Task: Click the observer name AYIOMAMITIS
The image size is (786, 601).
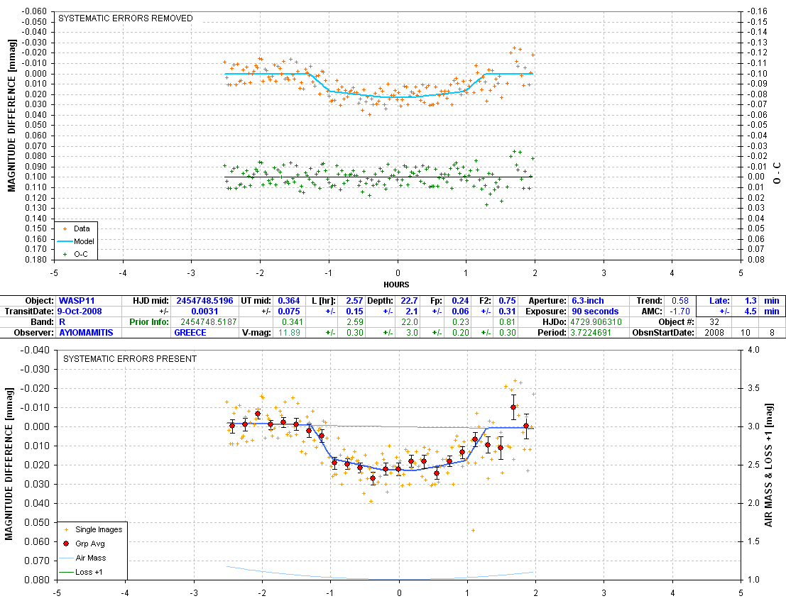Action: pyautogui.click(x=86, y=333)
